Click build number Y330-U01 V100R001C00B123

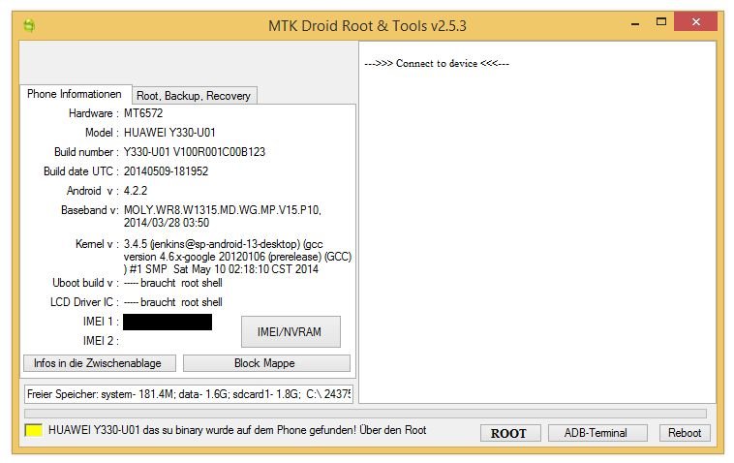[195, 152]
